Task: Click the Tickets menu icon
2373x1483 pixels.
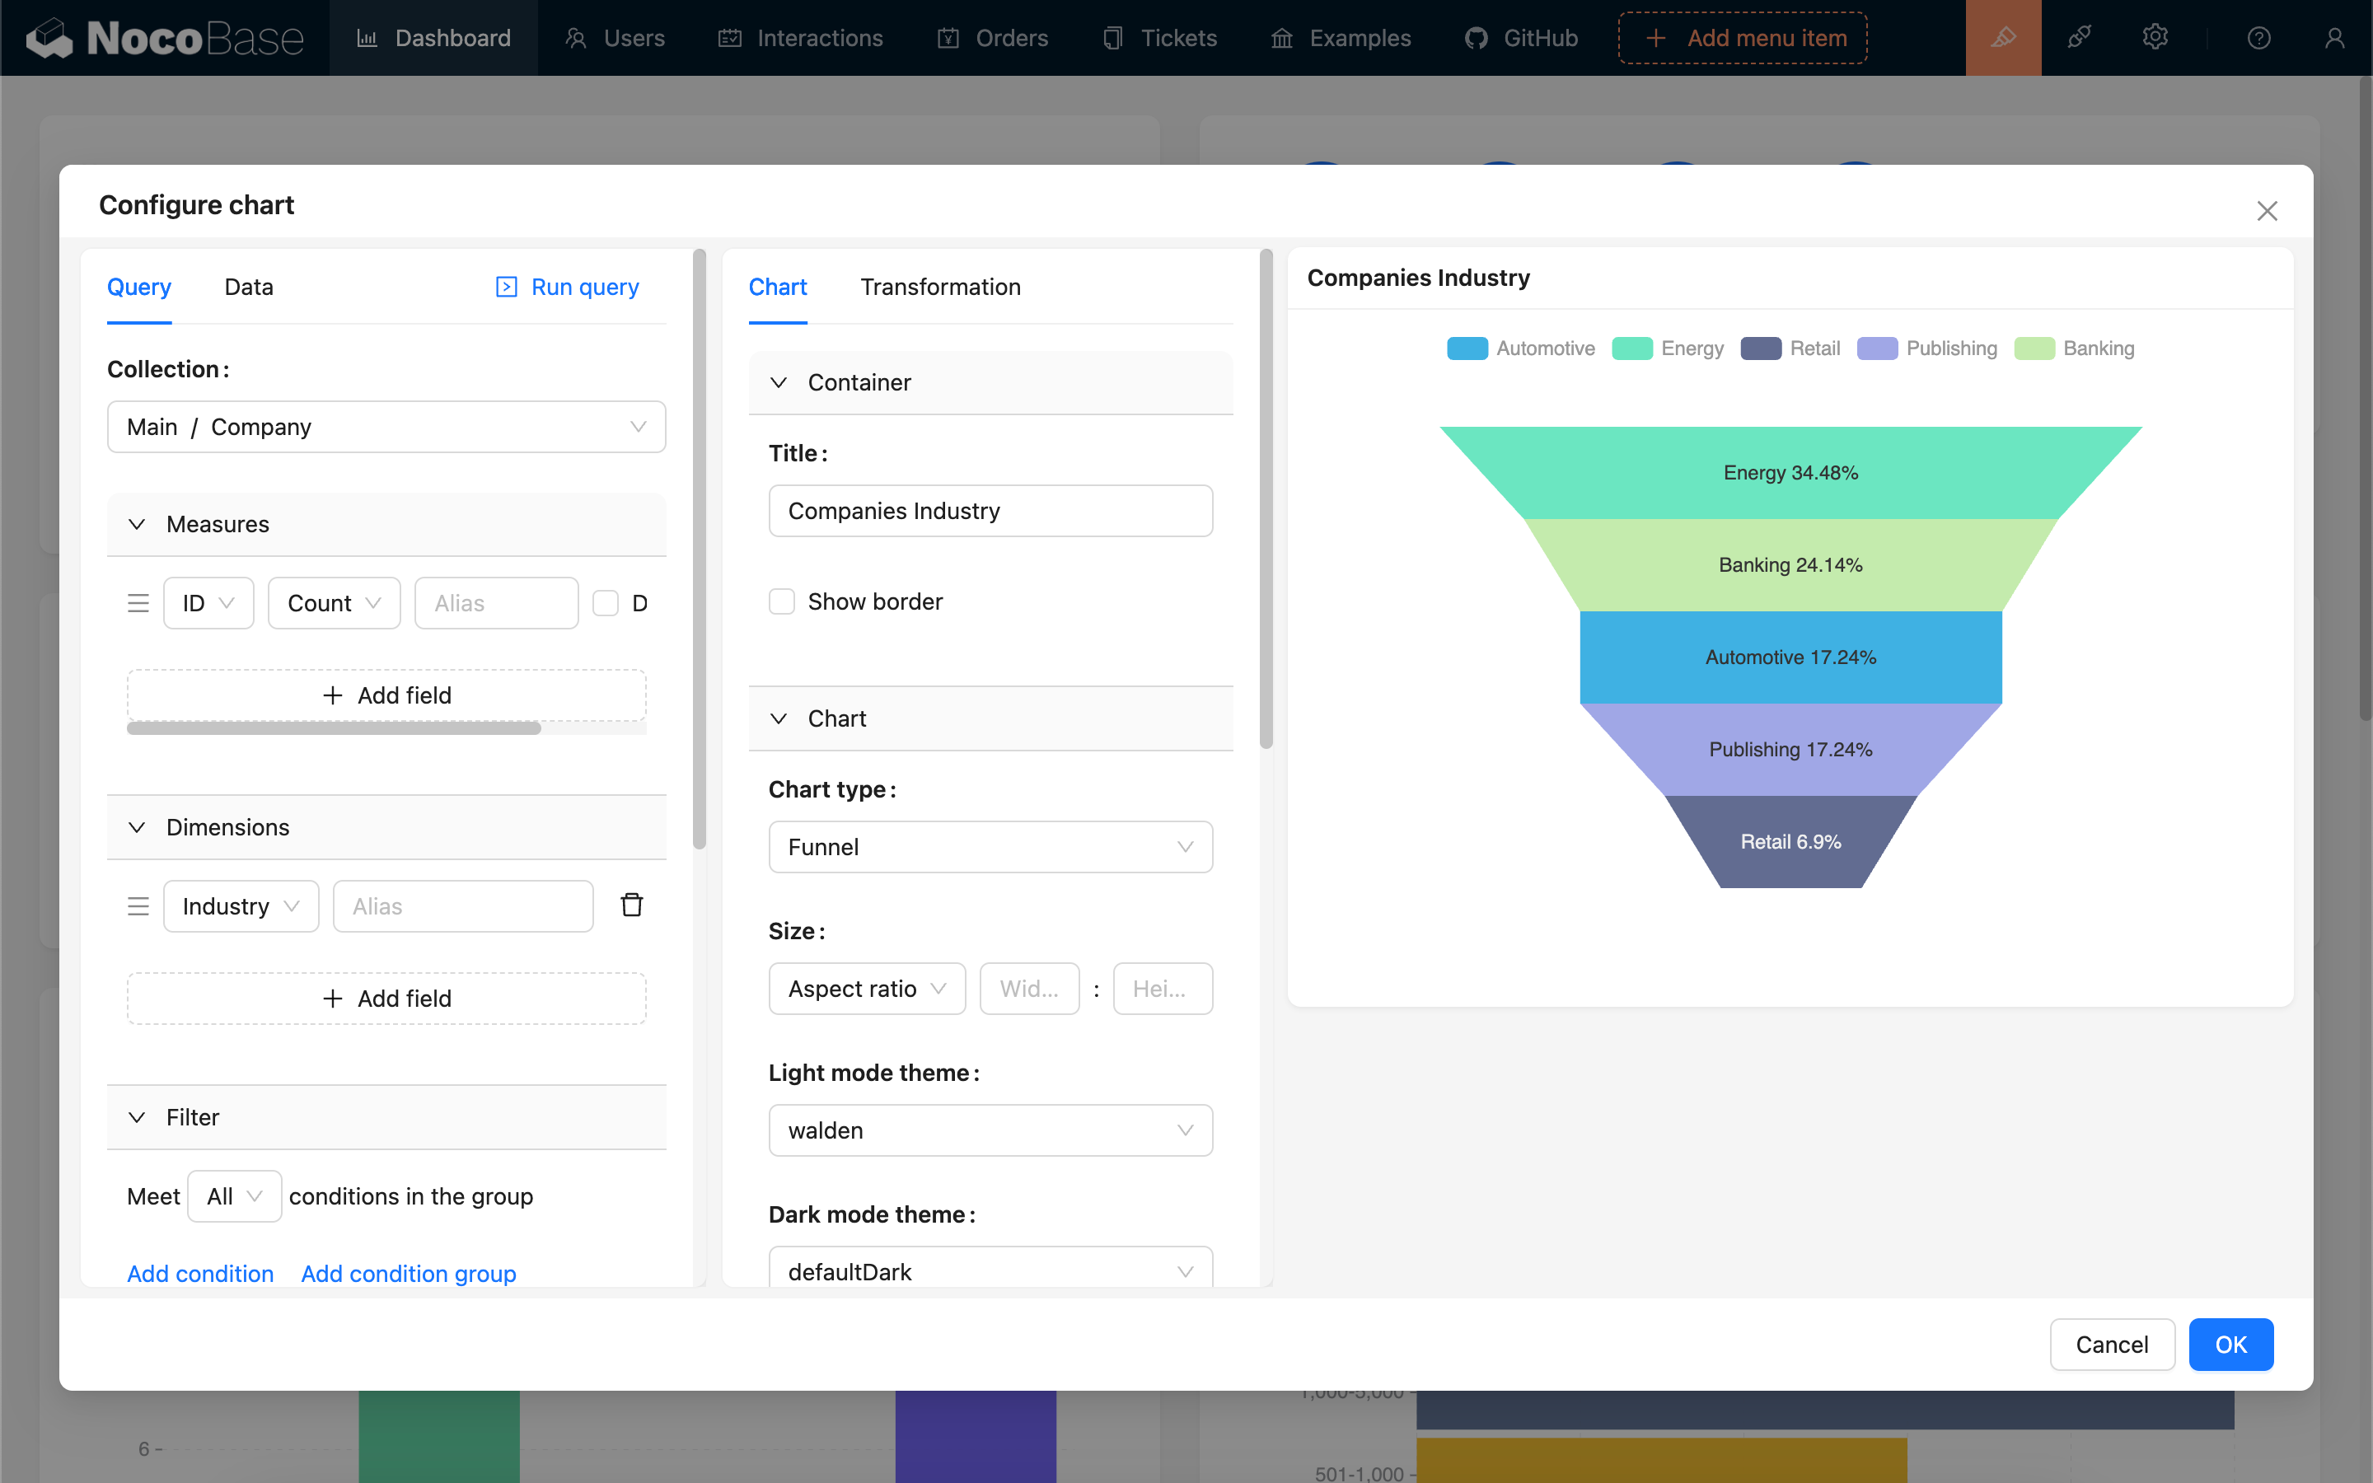Action: pyautogui.click(x=1112, y=38)
